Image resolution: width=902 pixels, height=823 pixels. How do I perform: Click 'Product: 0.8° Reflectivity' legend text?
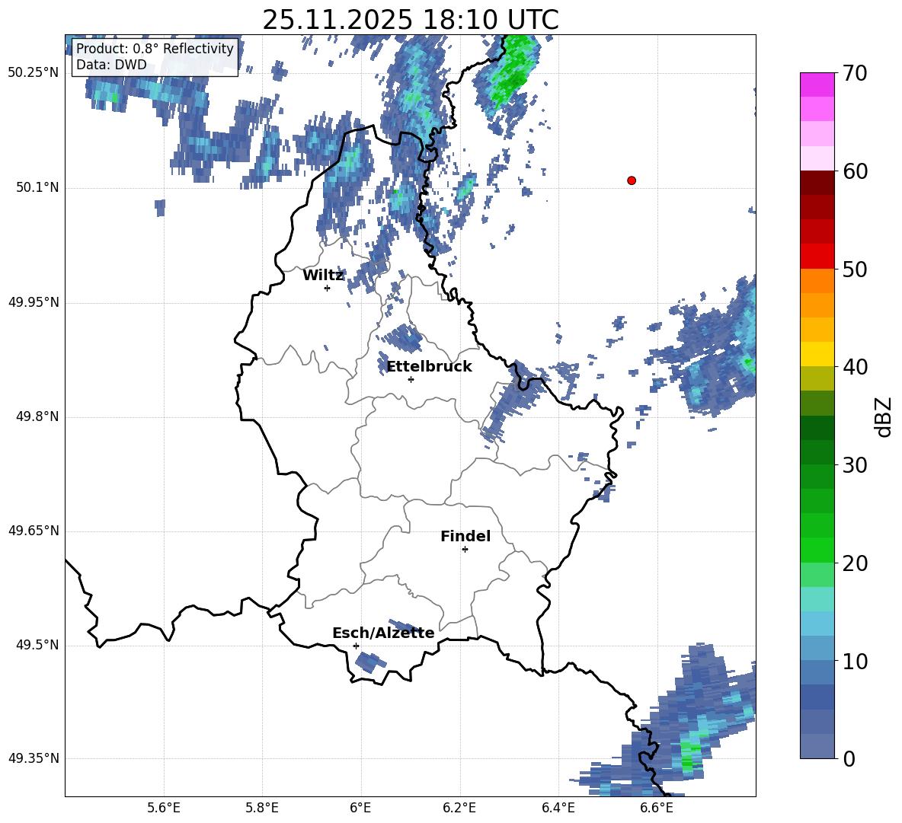coord(155,48)
